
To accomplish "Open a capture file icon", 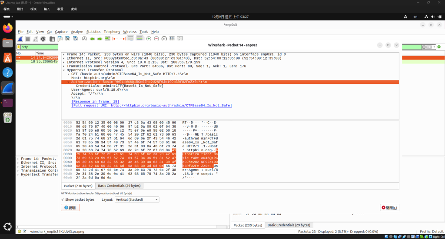I will pos(52,39).
